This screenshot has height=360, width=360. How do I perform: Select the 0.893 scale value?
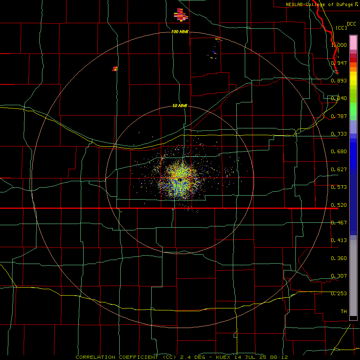pyautogui.click(x=339, y=80)
